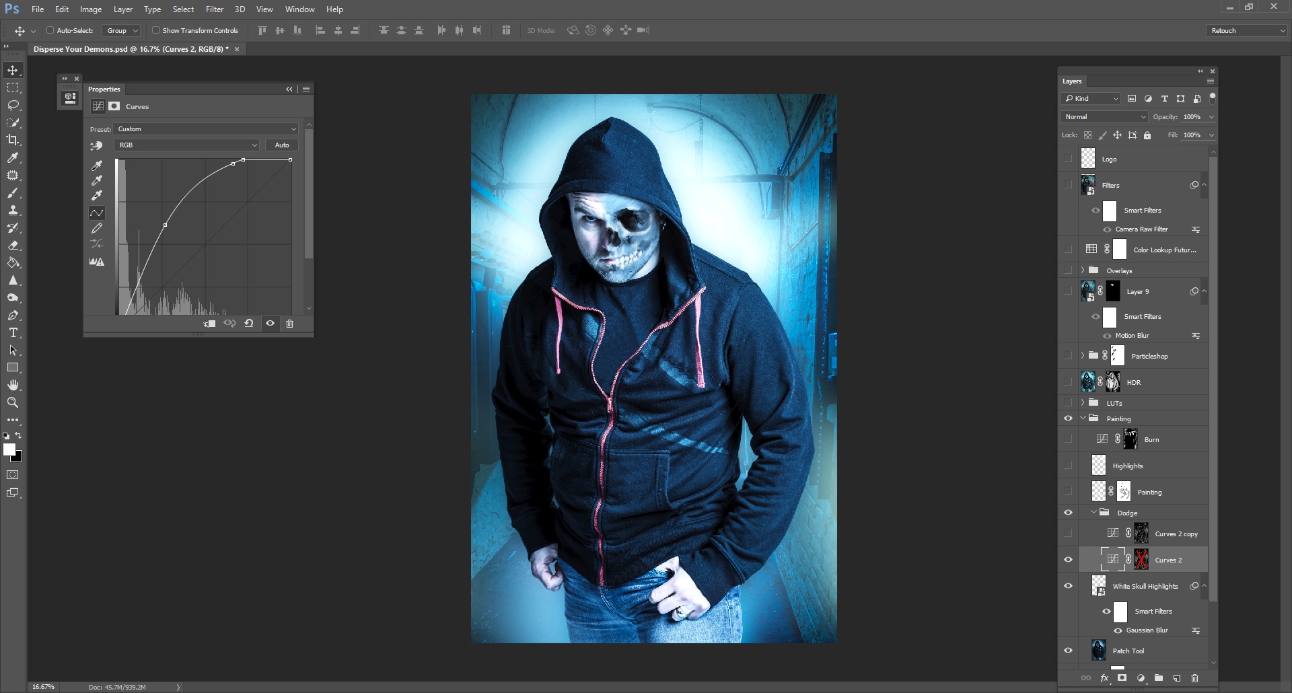Viewport: 1292px width, 693px height.
Task: Click the Auto button in Curves properties
Action: (281, 145)
